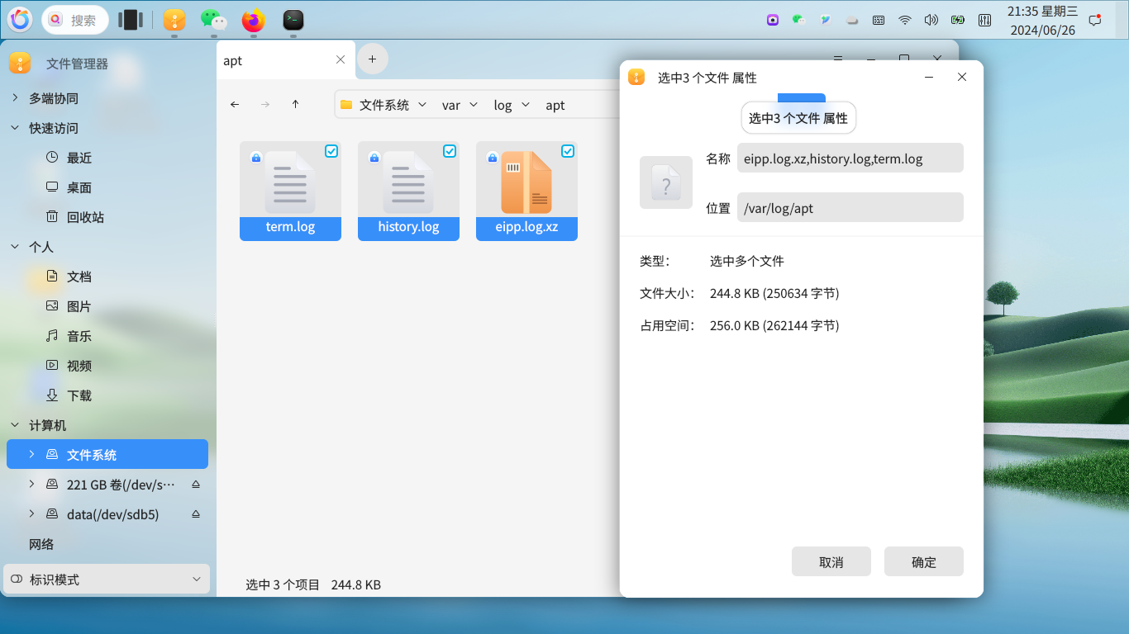Open the launcher icon in the top panel
The height and width of the screenshot is (634, 1129).
pyautogui.click(x=20, y=20)
